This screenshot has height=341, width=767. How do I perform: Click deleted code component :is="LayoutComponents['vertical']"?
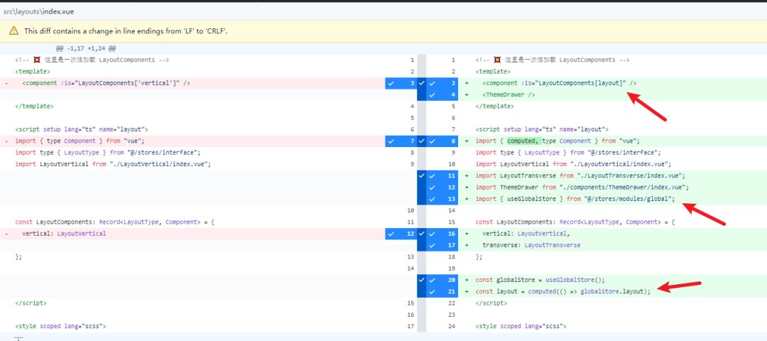coord(106,83)
